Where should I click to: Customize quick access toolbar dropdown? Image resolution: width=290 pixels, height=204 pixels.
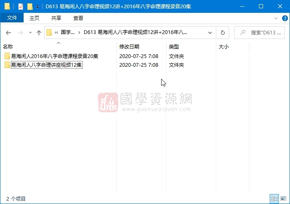(37, 7)
